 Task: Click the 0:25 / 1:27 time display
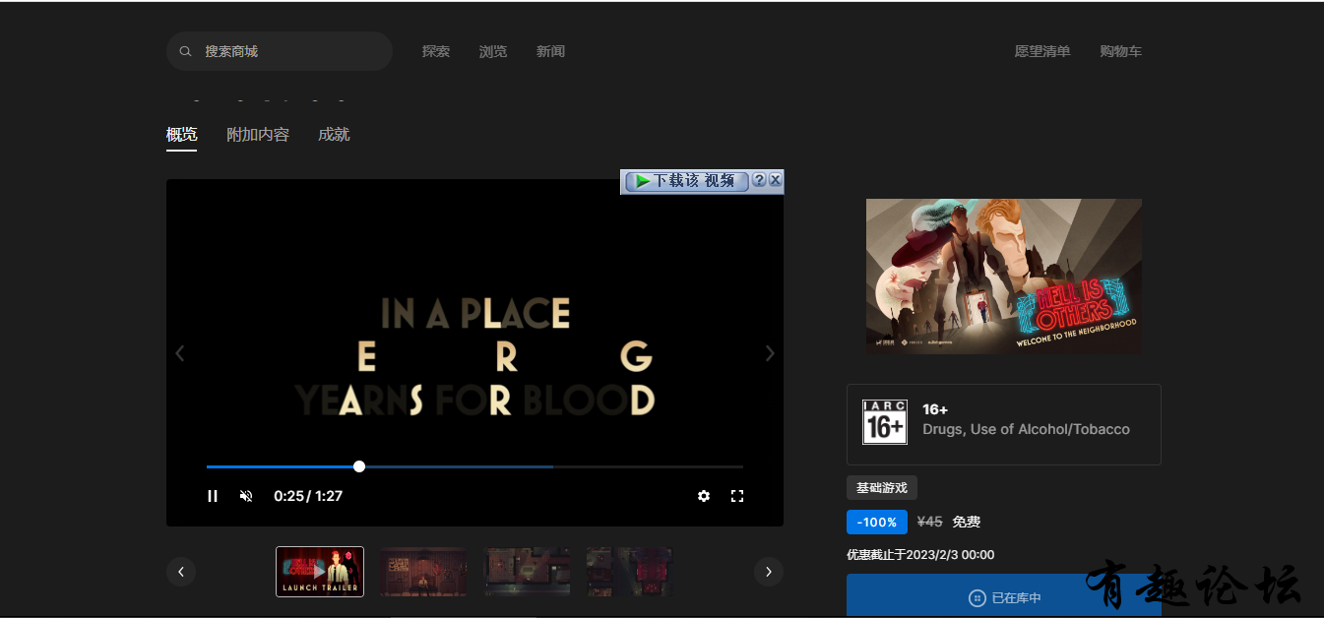[308, 496]
